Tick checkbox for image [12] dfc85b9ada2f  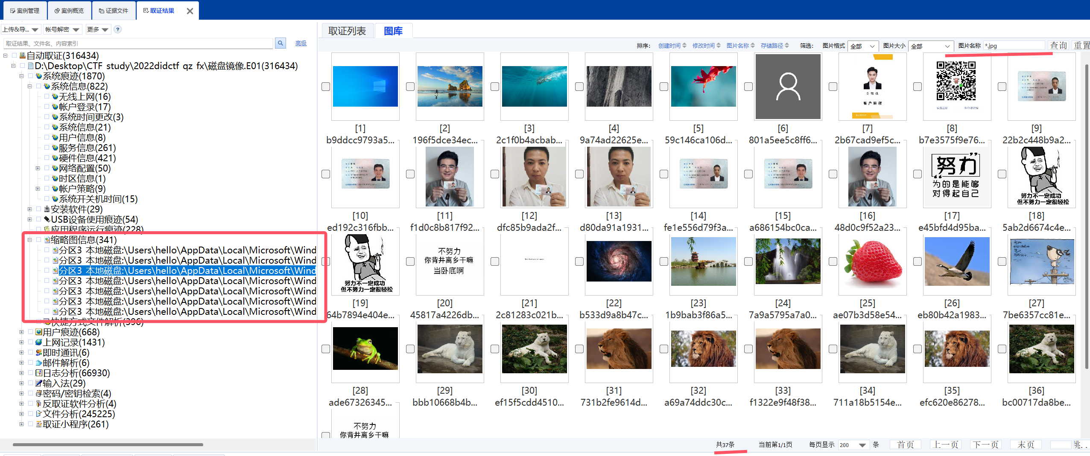click(x=495, y=174)
